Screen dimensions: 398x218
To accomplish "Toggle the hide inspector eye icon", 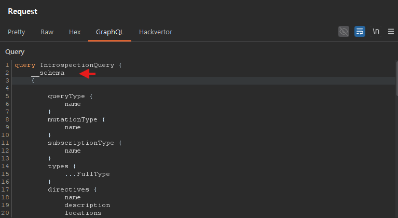I will tap(344, 32).
